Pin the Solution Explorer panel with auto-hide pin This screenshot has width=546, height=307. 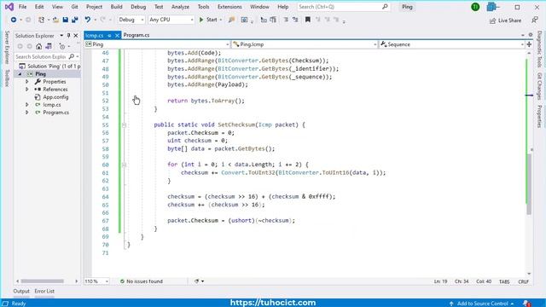tap(68, 36)
